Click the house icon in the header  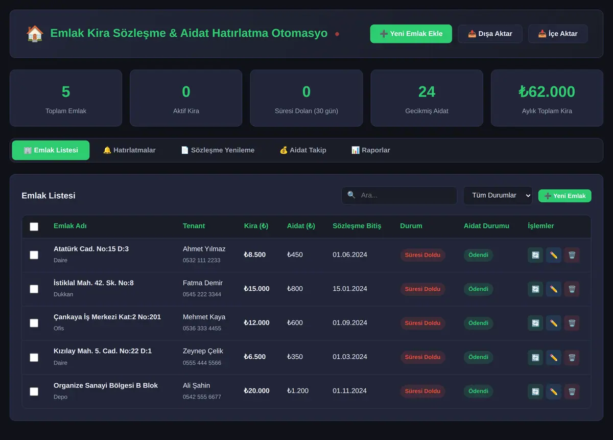tap(35, 34)
